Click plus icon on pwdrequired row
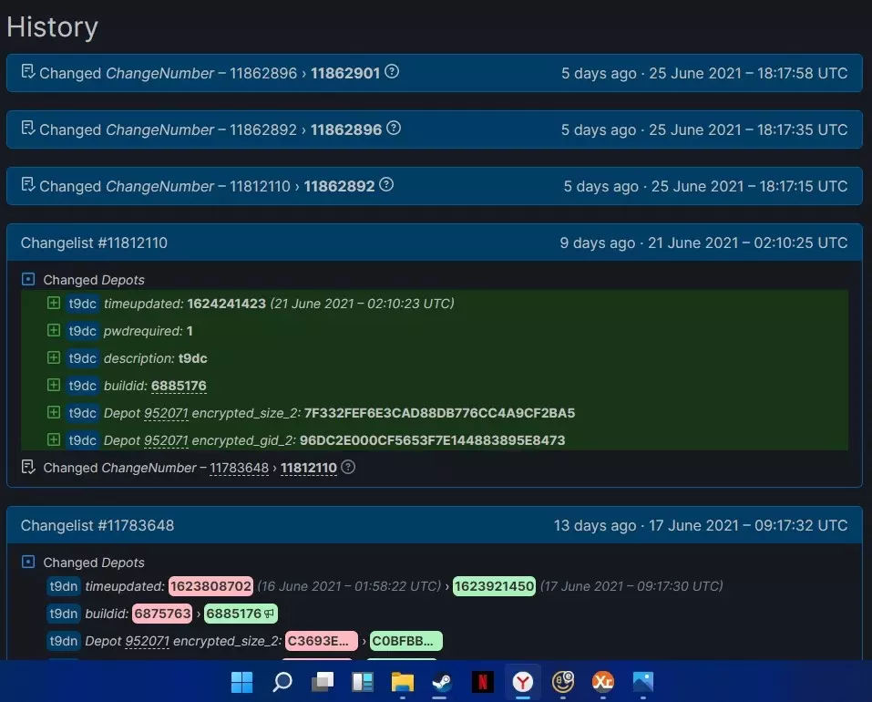Screen dimensions: 872x702 point(54,330)
